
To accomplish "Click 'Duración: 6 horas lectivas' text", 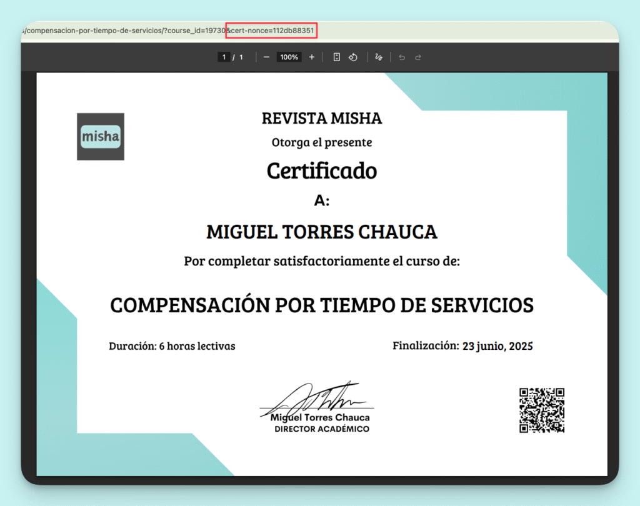I will click(x=172, y=346).
